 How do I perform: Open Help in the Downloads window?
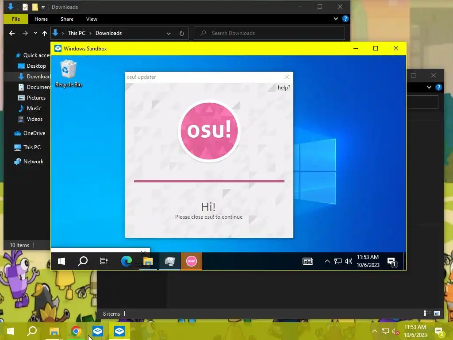345,19
